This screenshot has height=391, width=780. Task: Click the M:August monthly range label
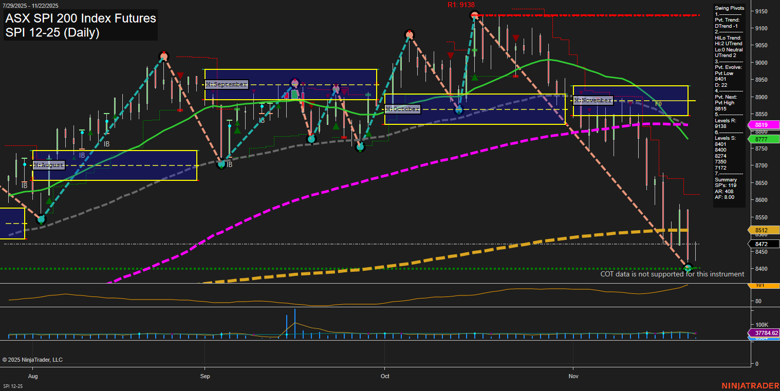click(49, 165)
